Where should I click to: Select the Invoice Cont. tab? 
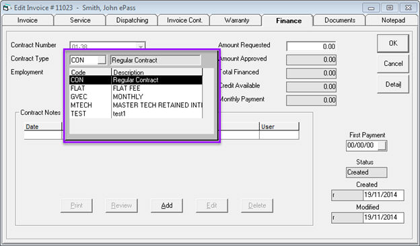pos(184,20)
